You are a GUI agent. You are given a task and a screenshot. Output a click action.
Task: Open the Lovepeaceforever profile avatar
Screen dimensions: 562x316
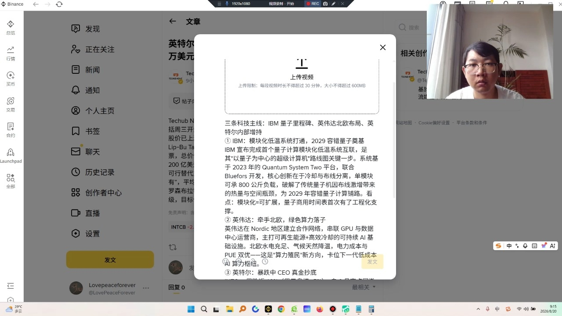click(76, 288)
